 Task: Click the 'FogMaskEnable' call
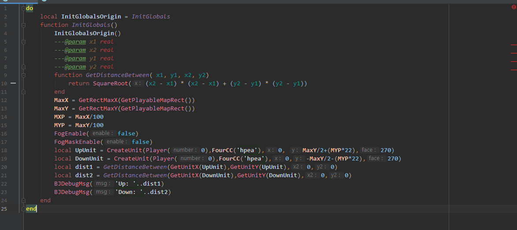[x=77, y=142]
